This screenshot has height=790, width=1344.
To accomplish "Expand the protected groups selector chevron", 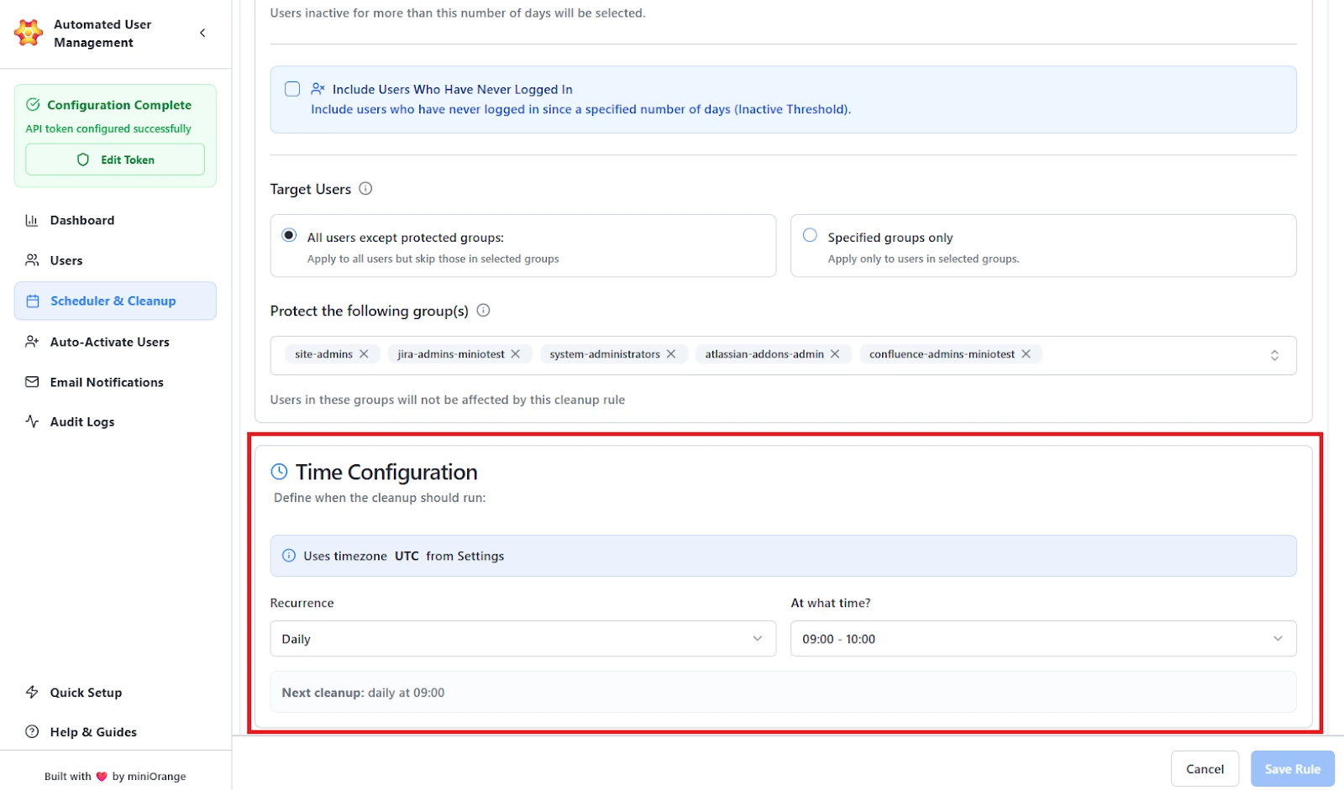I will tap(1275, 355).
